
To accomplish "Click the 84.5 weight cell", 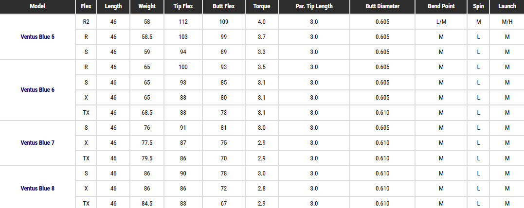I will (x=147, y=203).
